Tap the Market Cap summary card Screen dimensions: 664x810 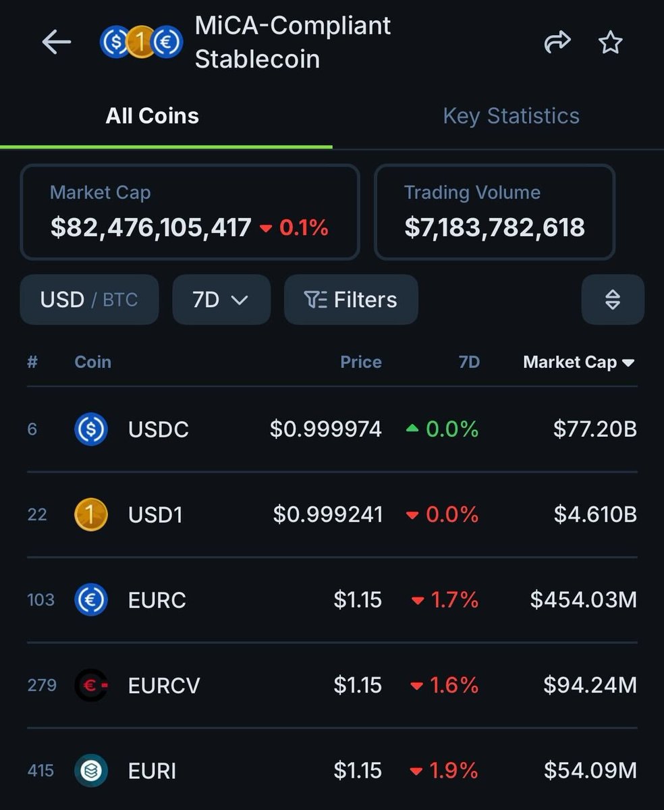[x=190, y=212]
